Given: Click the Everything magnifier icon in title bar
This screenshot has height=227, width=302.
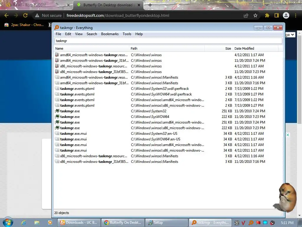Looking at the screenshot, I should 57,27.
